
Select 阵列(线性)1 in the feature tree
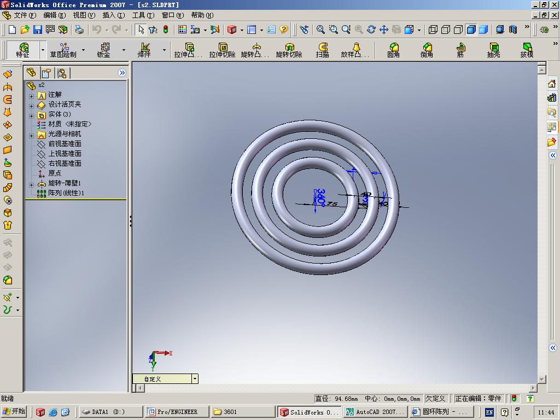(x=66, y=193)
